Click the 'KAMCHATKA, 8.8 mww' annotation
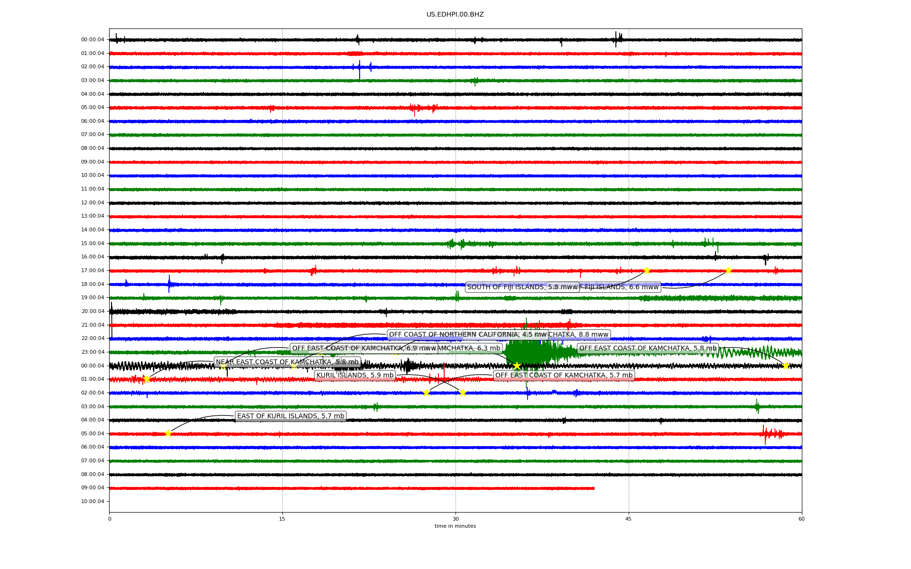Viewport: 911px width, 569px height. (x=579, y=335)
